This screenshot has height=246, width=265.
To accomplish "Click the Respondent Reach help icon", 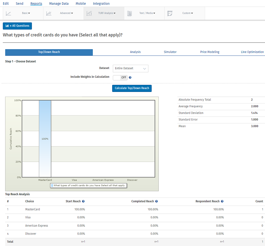I will (222, 202).
